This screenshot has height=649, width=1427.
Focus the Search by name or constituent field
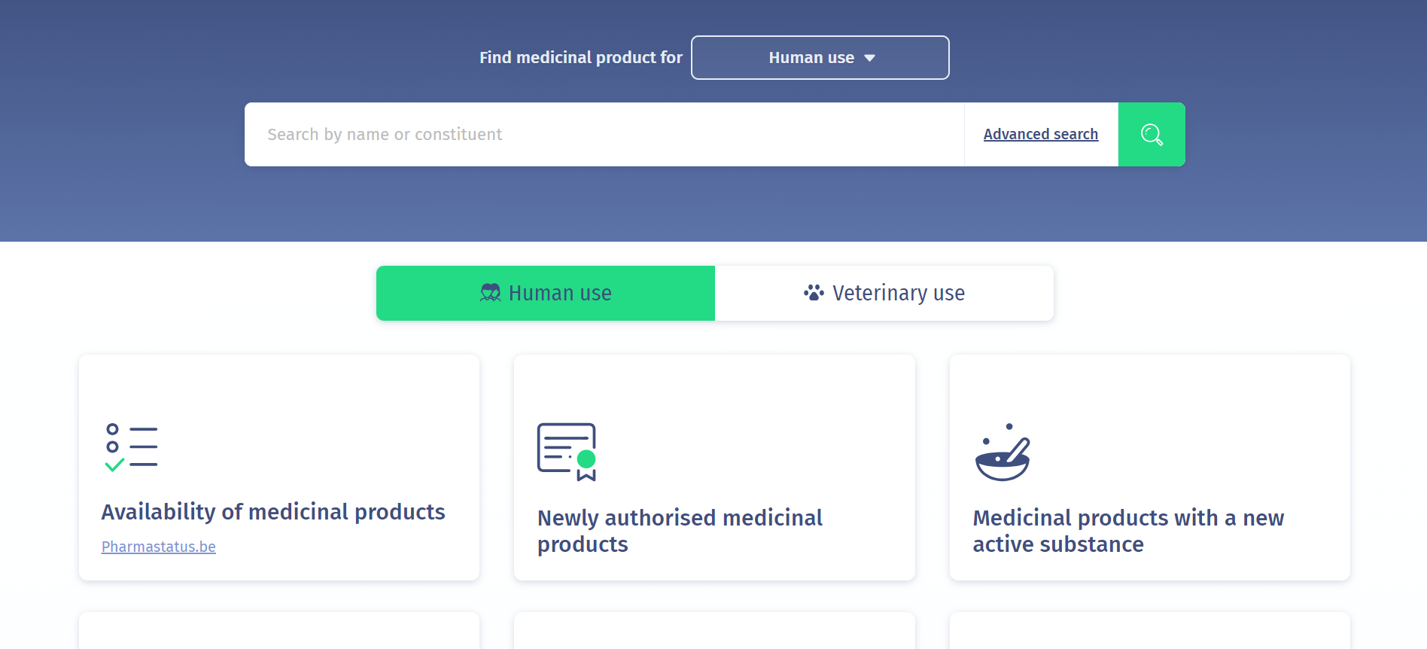(x=602, y=135)
